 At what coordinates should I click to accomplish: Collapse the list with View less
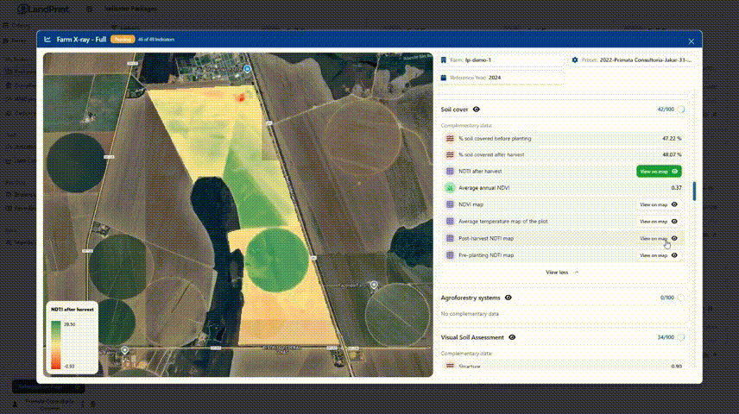[x=561, y=272]
